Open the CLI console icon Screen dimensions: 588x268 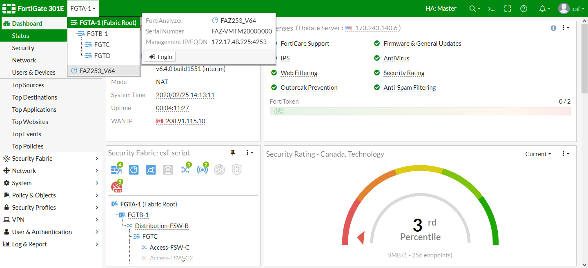(x=492, y=9)
